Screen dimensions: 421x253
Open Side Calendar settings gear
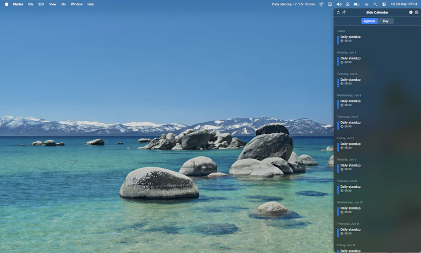tap(416, 12)
